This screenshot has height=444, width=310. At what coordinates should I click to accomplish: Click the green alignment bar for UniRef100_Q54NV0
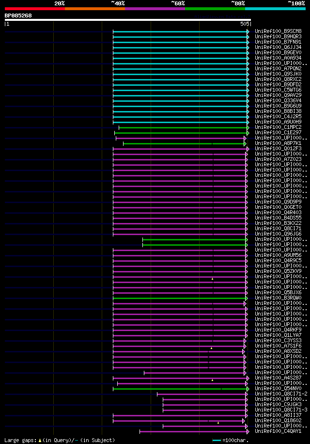(181, 389)
